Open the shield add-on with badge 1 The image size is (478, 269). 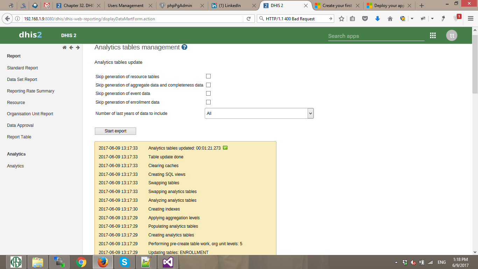click(457, 18)
